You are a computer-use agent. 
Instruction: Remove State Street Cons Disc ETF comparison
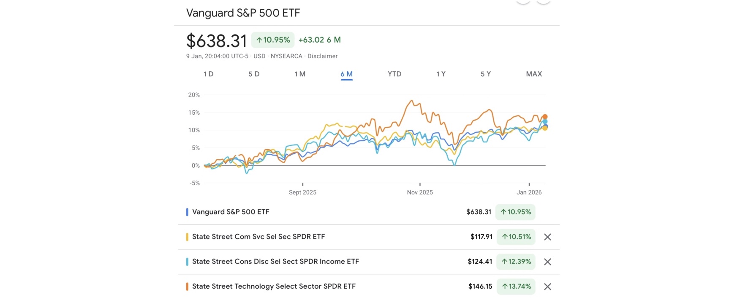[x=547, y=262]
